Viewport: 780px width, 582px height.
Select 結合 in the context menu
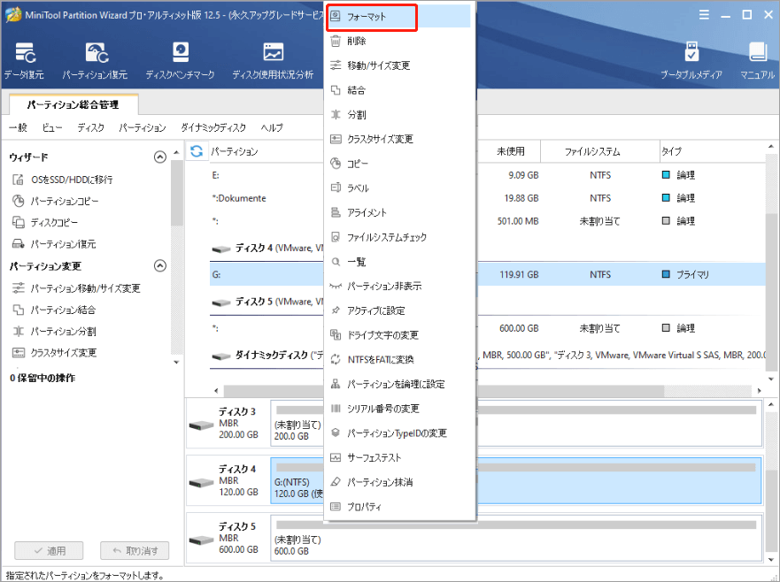[399, 90]
